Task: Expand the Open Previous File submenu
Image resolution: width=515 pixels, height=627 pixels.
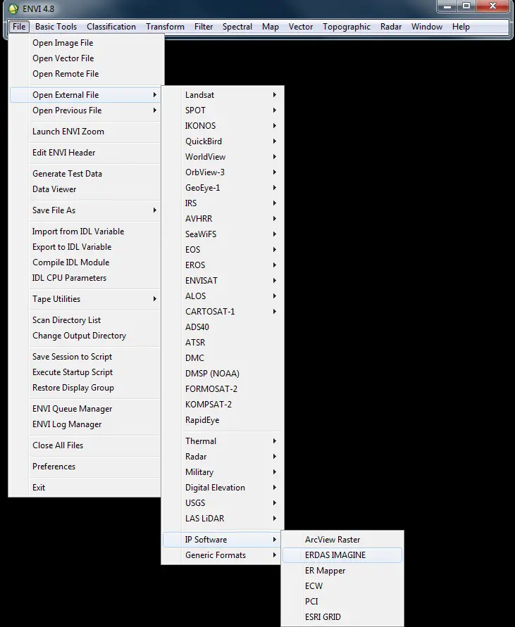Action: click(x=87, y=110)
